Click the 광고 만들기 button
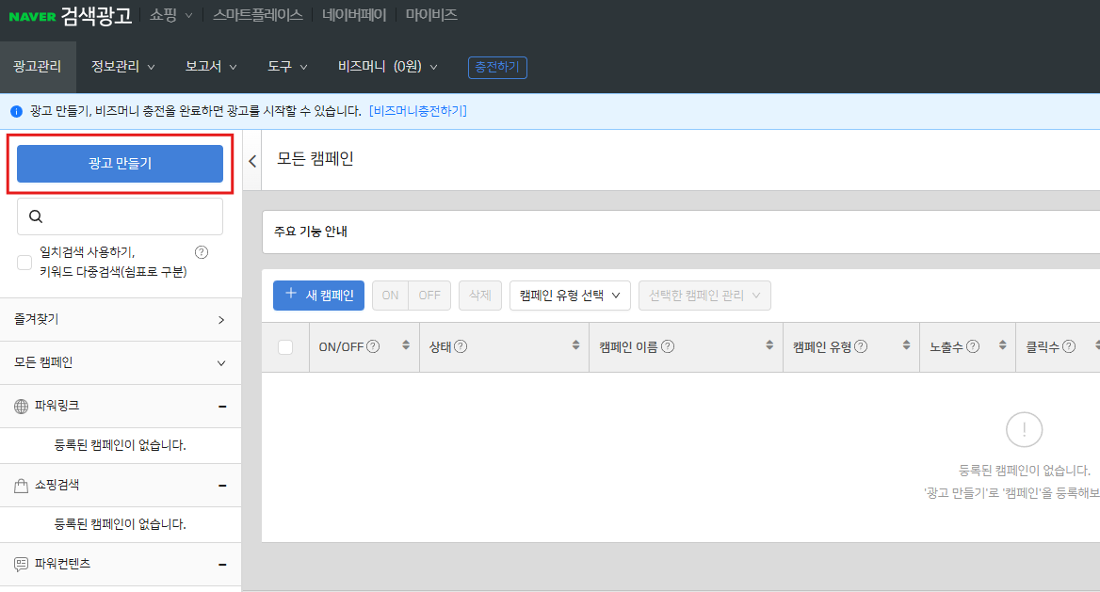The width and height of the screenshot is (1100, 592). (x=120, y=164)
